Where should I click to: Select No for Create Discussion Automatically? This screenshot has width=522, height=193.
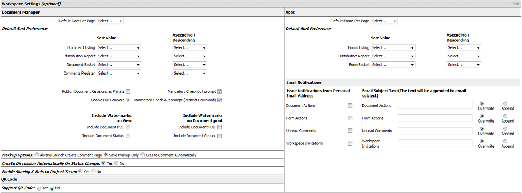point(116,163)
